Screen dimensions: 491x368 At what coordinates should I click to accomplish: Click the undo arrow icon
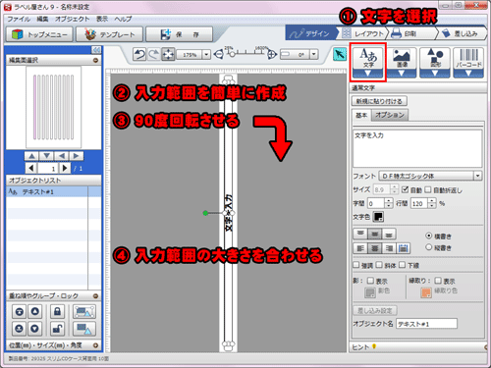pos(139,54)
